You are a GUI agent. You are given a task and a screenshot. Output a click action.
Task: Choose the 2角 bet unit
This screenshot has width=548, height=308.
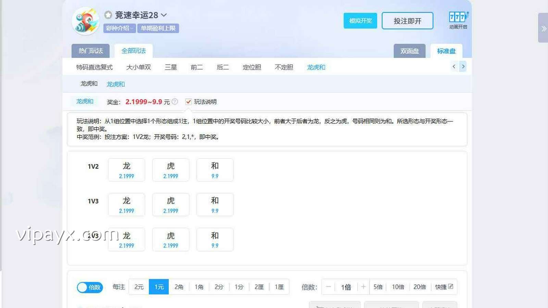pyautogui.click(x=179, y=287)
